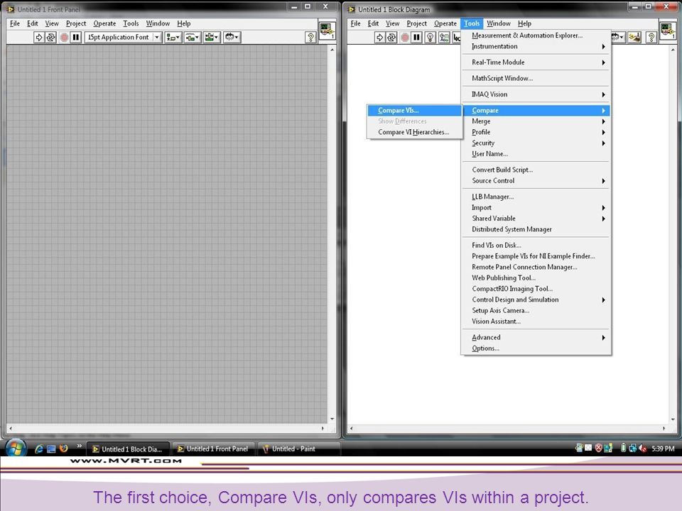Click Context Help icon in Block Diagram
This screenshot has width=682, height=511.
[651, 38]
